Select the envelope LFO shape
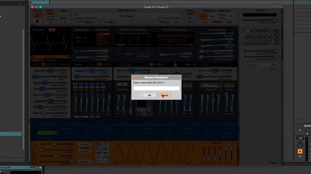The image size is (311, 174). pyautogui.click(x=99, y=157)
